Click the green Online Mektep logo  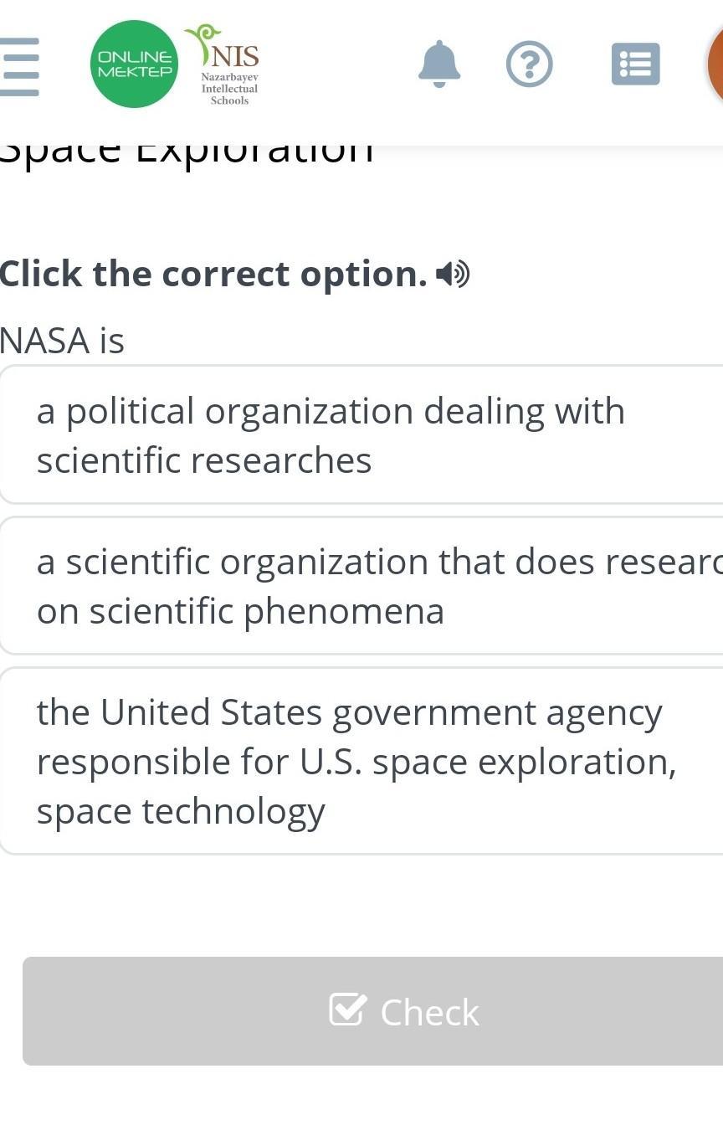point(134,64)
